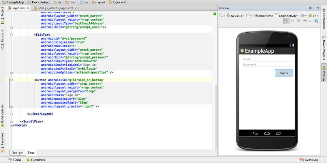Image resolution: width=327 pixels, height=163 pixels.
Task: Open the Commander side panel
Action: [324, 18]
